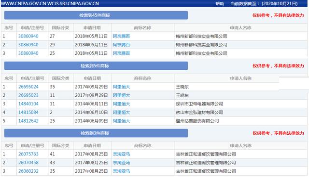
Task: Click class 43 cell in row 26070458
Action: [x=52, y=163]
